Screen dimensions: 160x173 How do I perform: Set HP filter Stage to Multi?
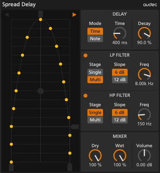95,120
